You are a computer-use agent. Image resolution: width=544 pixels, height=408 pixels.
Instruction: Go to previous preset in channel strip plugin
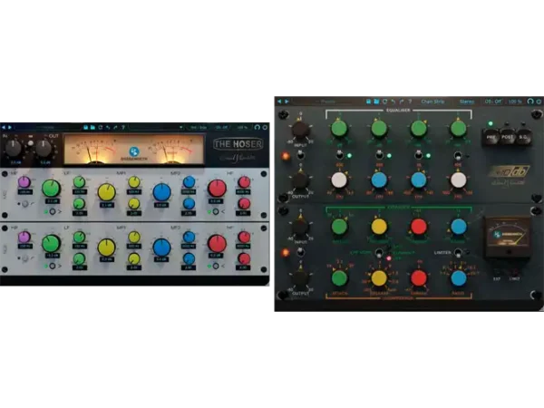(x=279, y=102)
